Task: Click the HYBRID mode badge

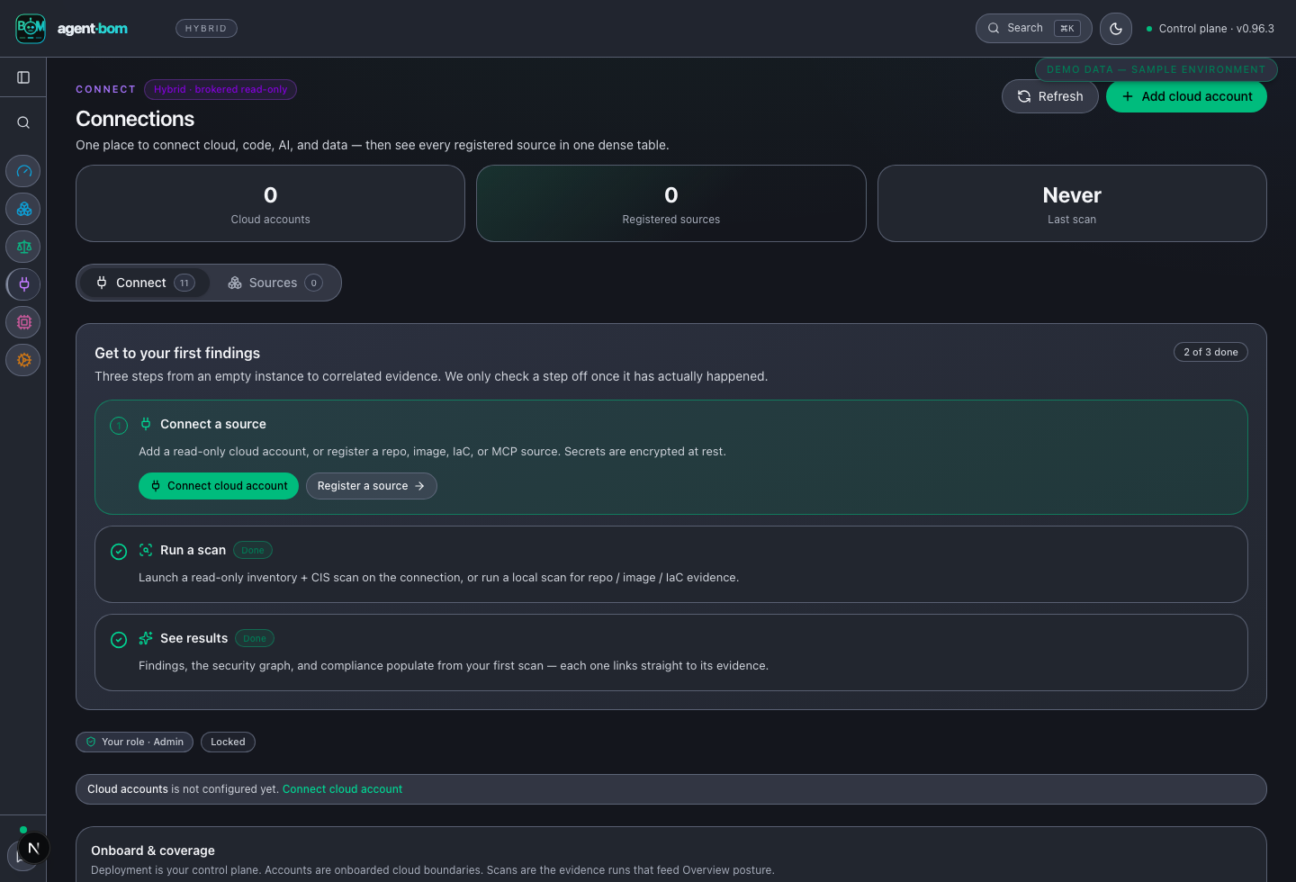Action: [206, 29]
